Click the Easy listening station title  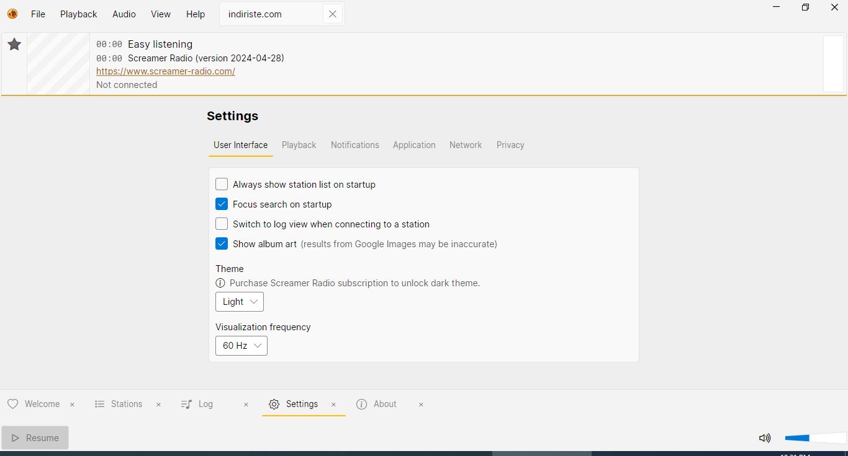[160, 44]
